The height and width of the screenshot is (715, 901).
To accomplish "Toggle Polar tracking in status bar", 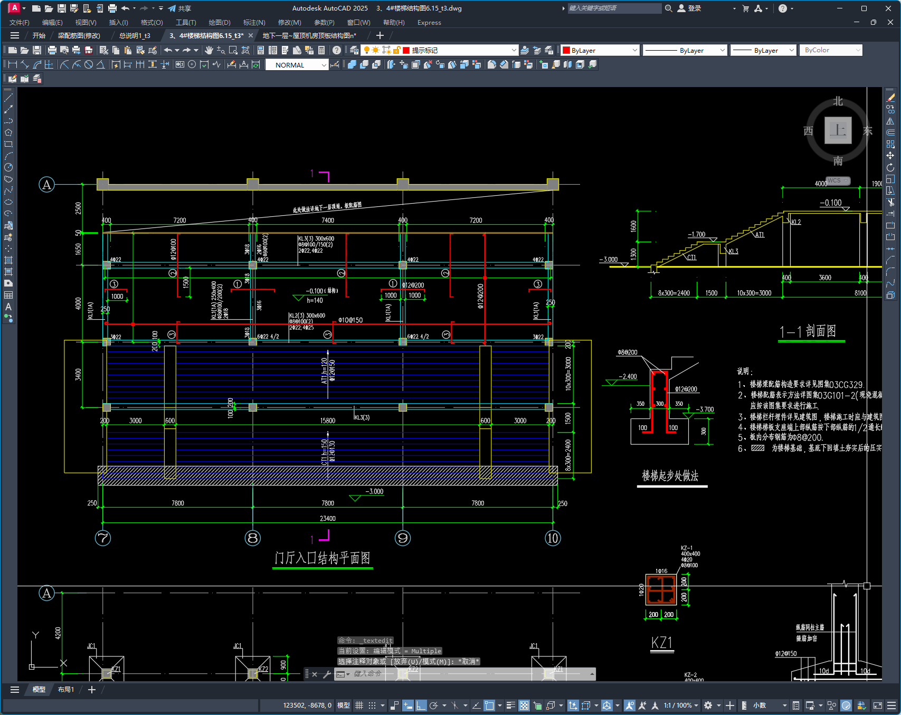I will (434, 706).
